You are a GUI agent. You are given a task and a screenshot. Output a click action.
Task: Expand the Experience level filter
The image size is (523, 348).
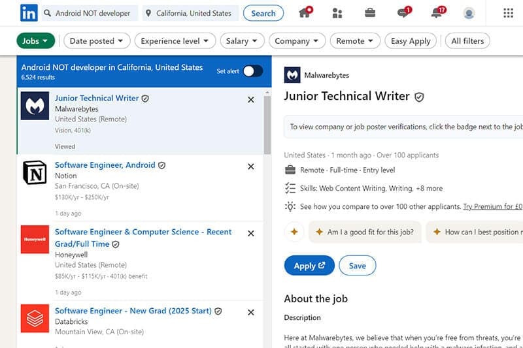point(175,41)
